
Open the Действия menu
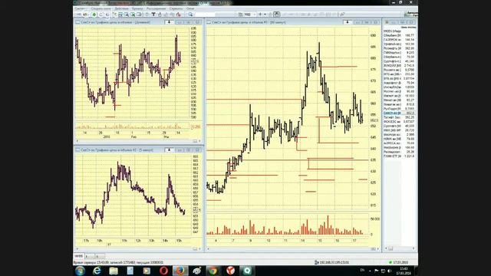click(x=121, y=8)
